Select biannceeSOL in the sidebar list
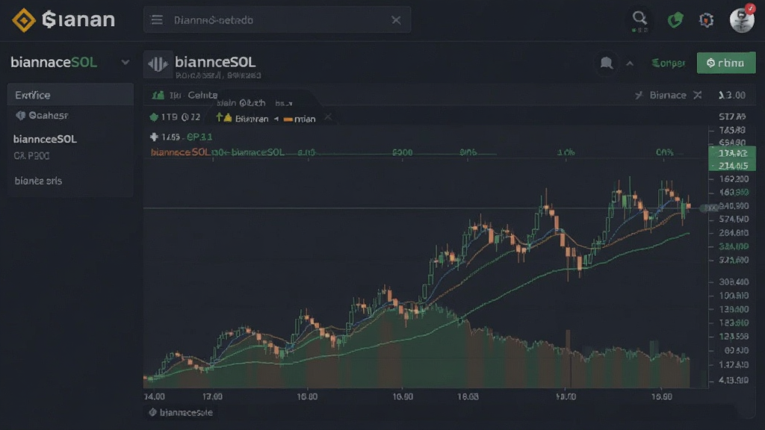 [x=45, y=139]
